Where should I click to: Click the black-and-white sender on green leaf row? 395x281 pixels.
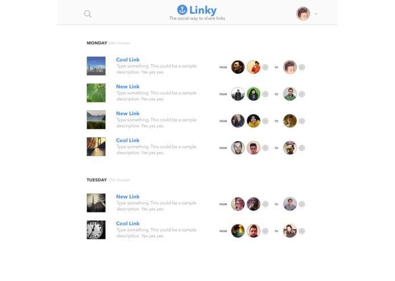(x=238, y=94)
